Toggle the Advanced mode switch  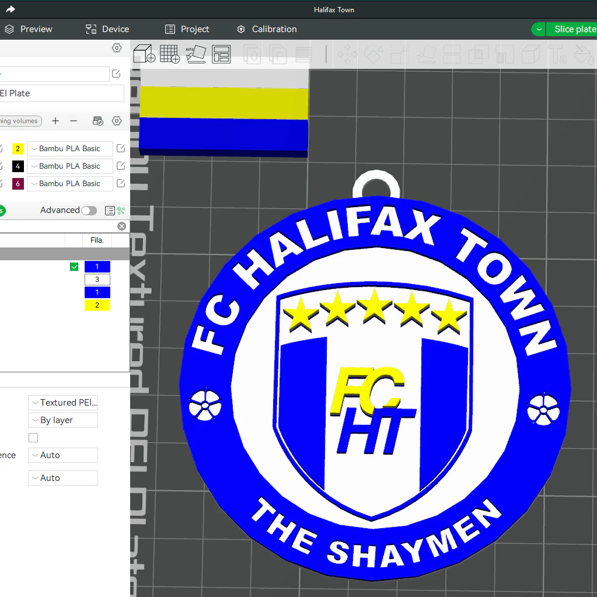[89, 211]
